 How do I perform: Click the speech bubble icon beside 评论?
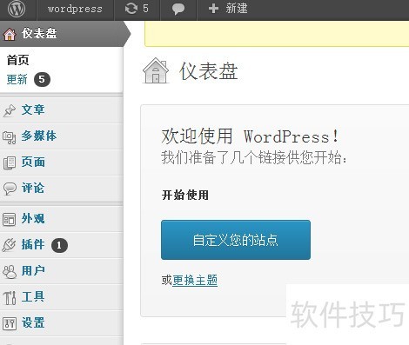coord(10,189)
